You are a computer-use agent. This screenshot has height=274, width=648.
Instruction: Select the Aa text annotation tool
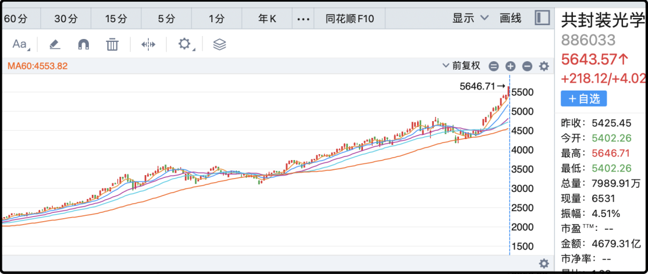20,44
